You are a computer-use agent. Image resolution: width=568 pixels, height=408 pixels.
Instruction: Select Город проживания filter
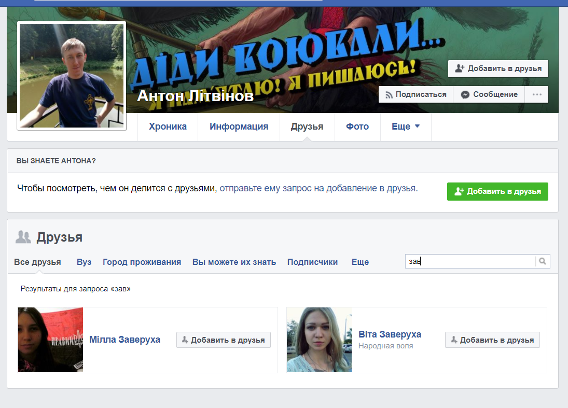142,262
